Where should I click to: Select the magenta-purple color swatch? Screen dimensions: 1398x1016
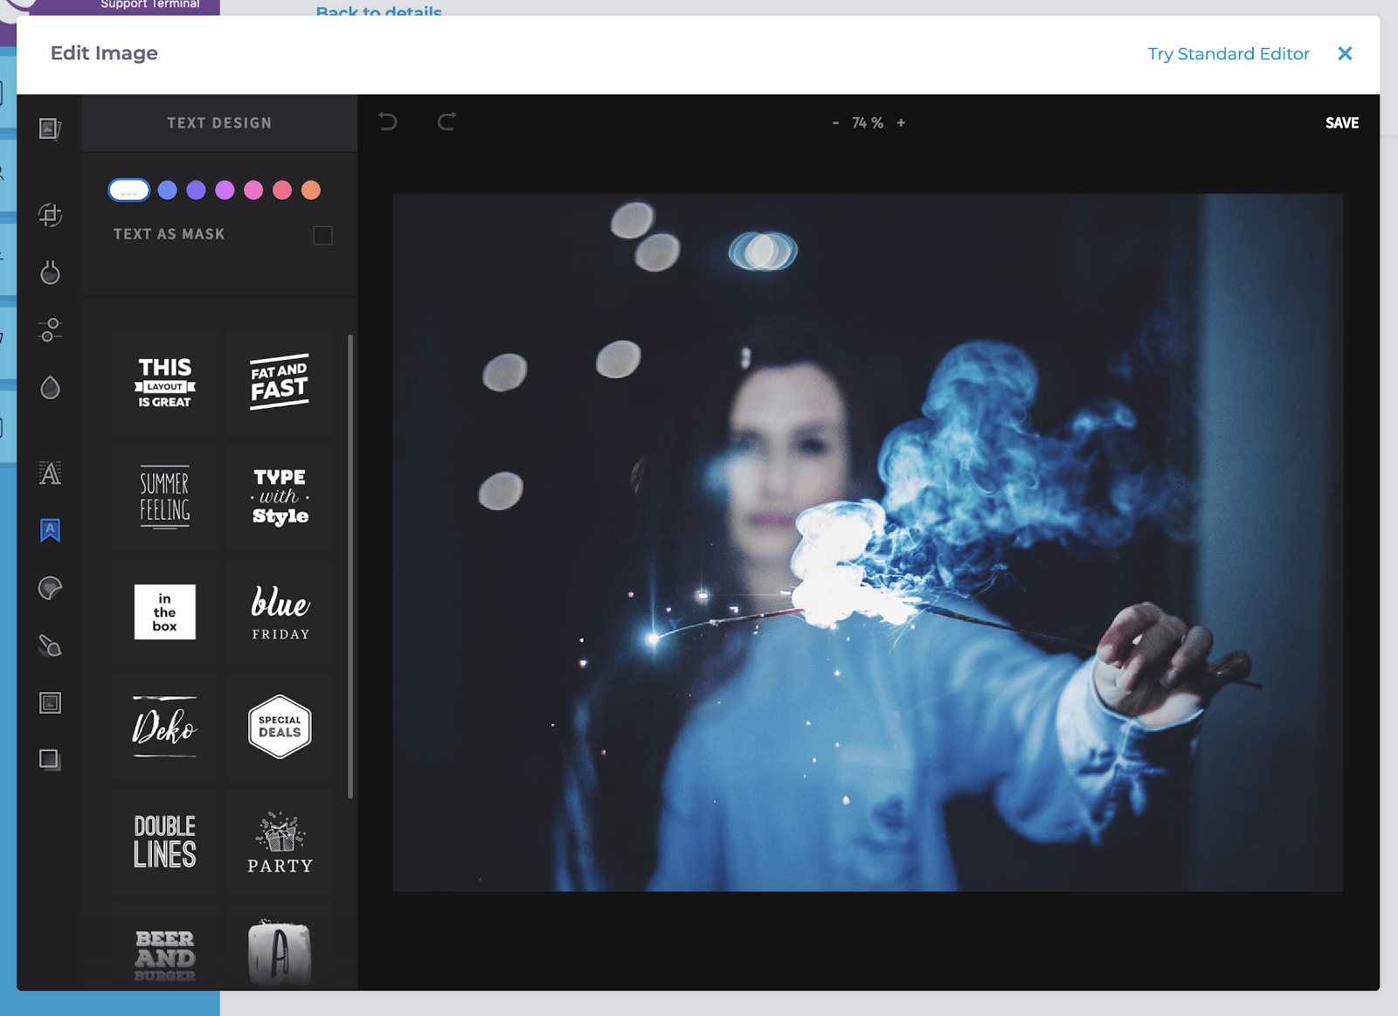point(225,190)
